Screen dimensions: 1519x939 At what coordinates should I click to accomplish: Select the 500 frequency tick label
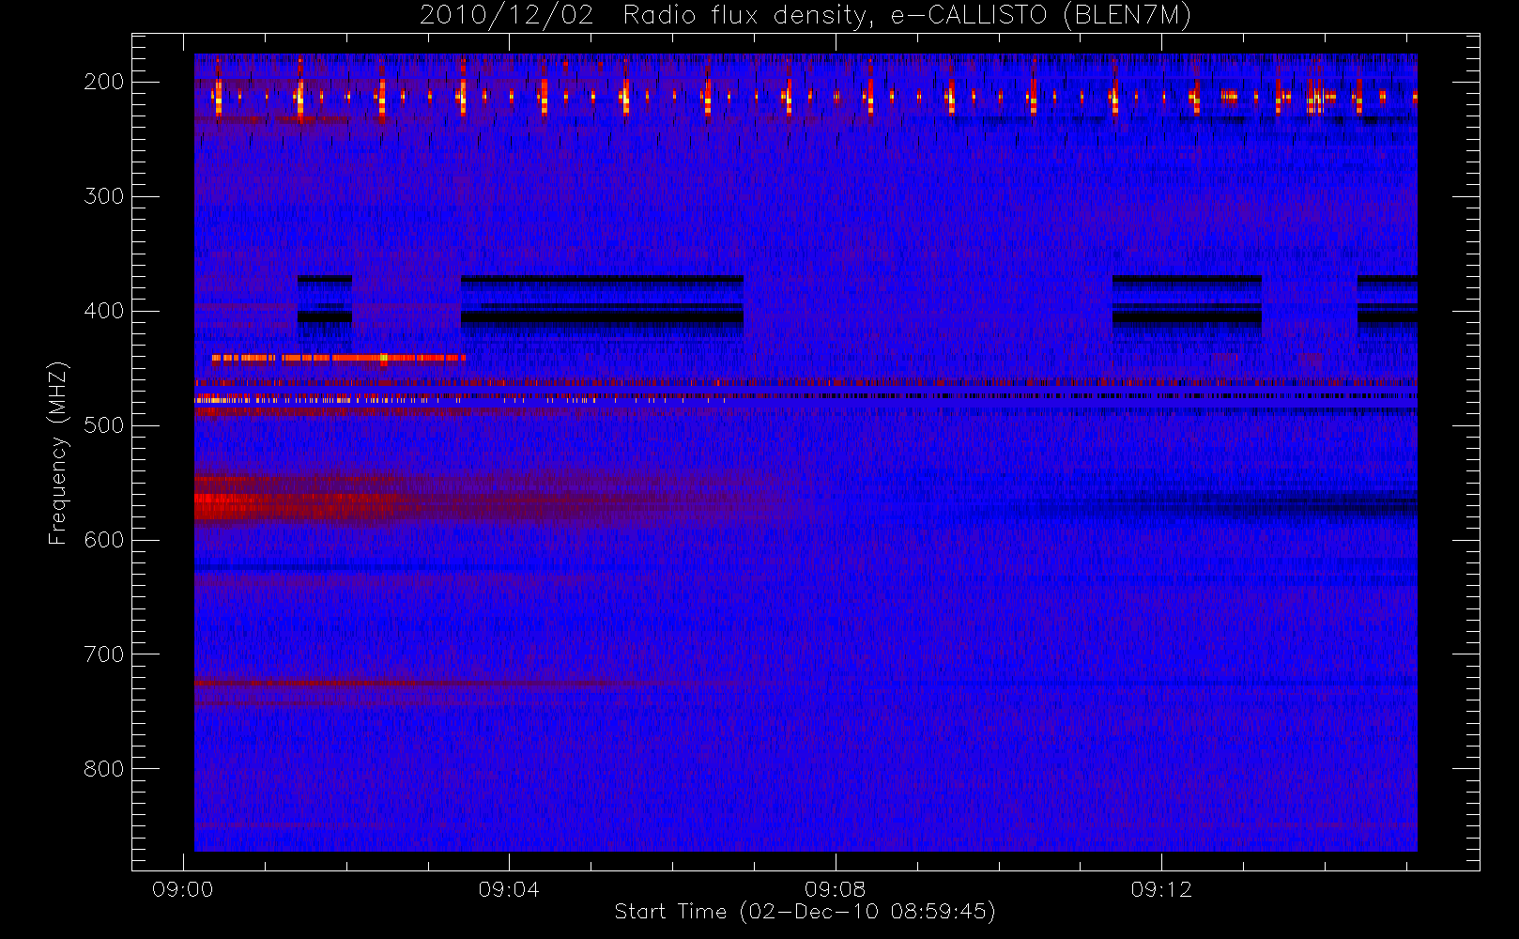point(103,425)
